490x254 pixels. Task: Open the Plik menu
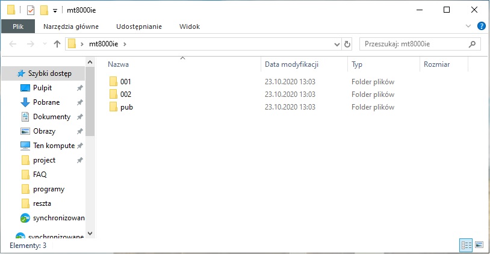tap(18, 26)
